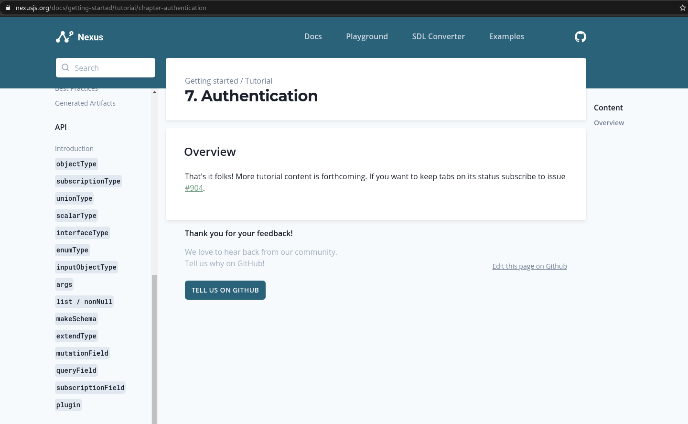Image resolution: width=688 pixels, height=424 pixels.
Task: Navigate to Examples in header
Action: point(506,36)
